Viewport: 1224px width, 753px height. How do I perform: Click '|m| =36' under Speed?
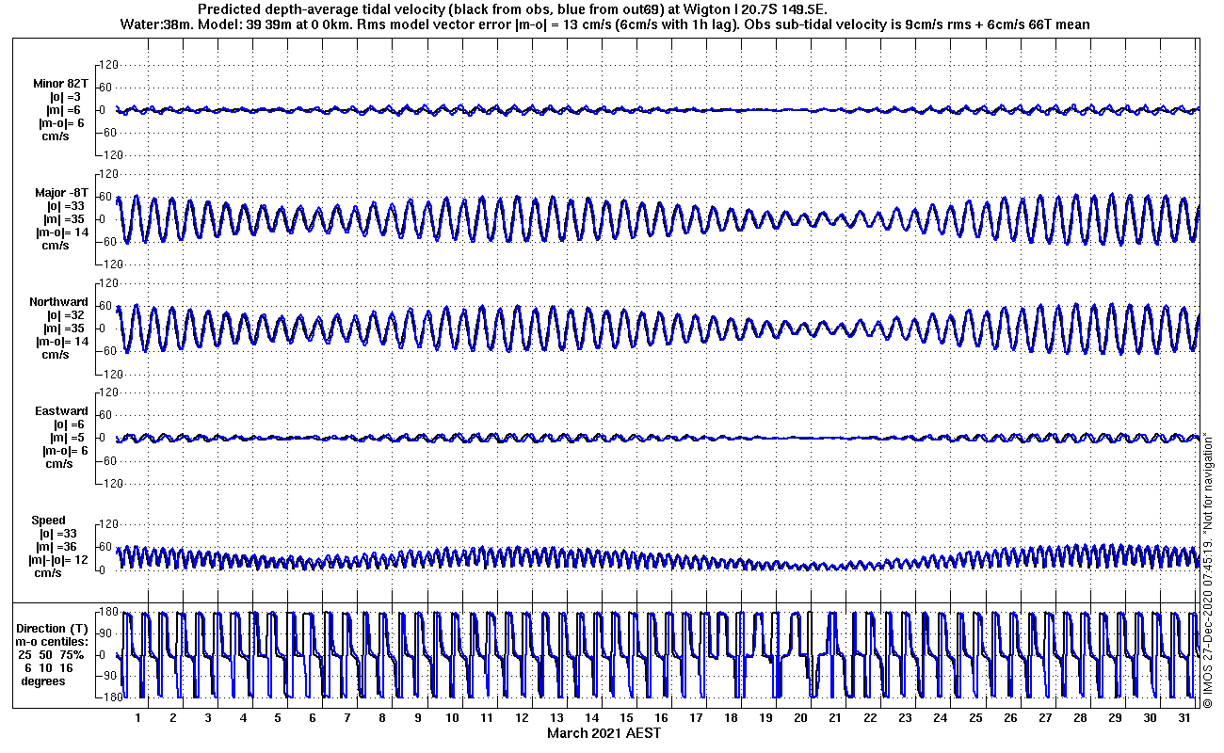(56, 547)
